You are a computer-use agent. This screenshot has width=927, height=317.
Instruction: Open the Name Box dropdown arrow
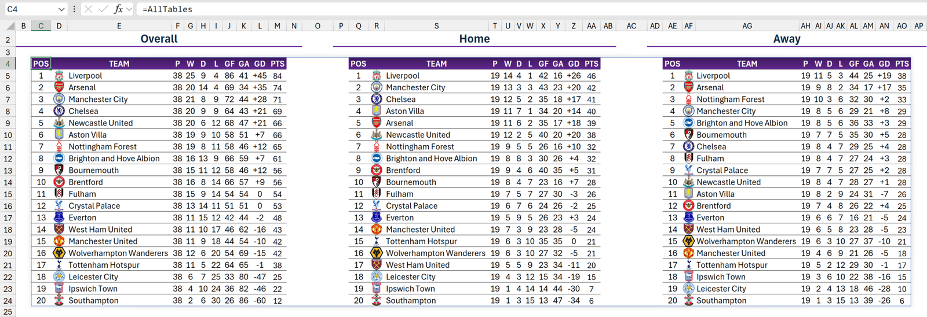point(61,9)
